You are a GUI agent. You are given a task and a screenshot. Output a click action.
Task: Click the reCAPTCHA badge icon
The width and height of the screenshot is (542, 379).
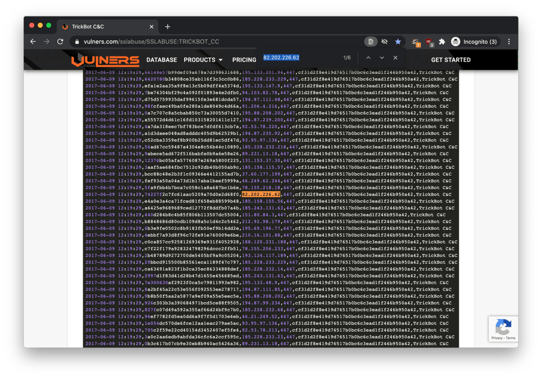503,327
